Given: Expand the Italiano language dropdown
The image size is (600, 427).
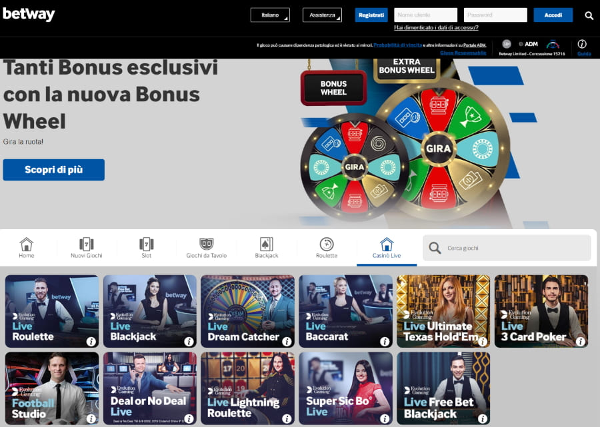Looking at the screenshot, I should 270,15.
